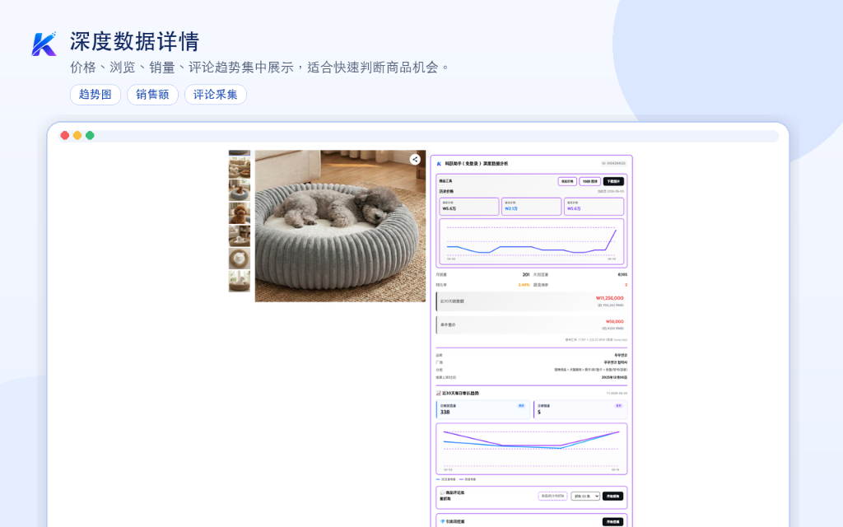Click the K logo in the analysis panel header
This screenshot has width=843, height=527.
pyautogui.click(x=439, y=164)
